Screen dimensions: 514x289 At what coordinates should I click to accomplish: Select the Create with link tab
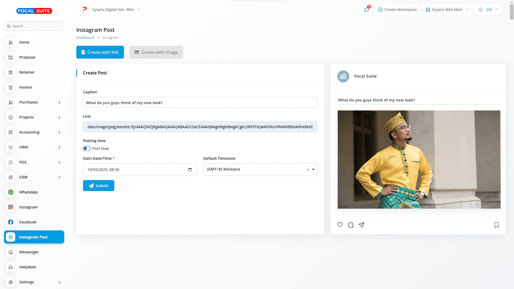coord(100,52)
